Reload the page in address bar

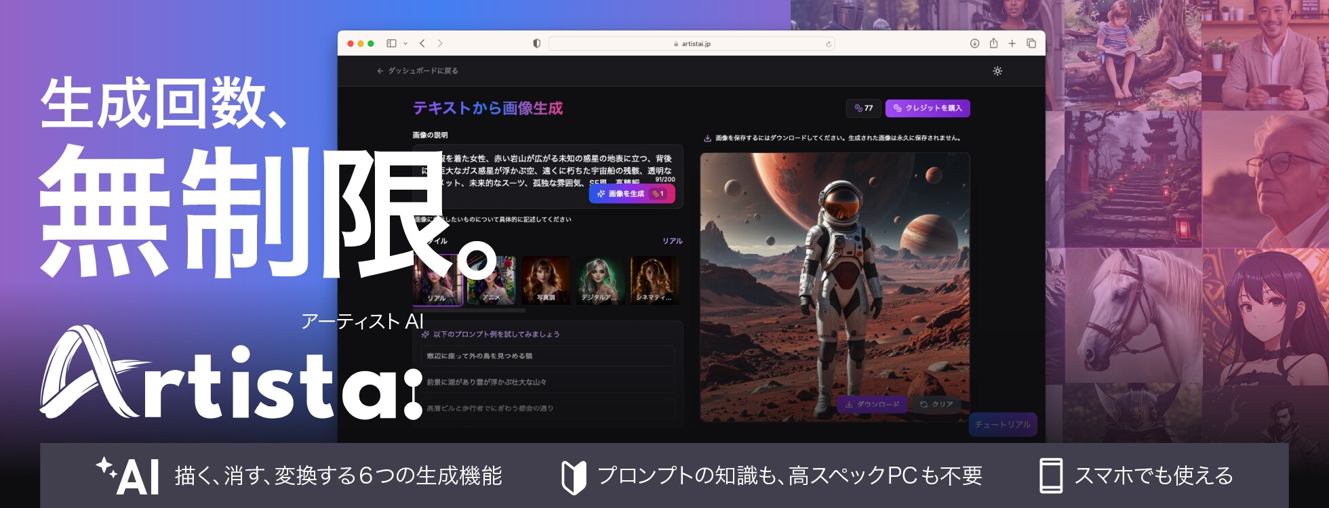[x=828, y=44]
